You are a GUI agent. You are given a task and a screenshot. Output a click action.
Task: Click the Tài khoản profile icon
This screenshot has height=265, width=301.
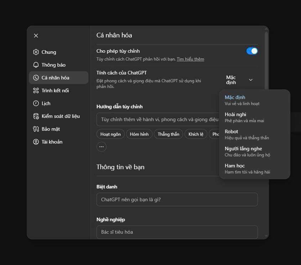pyautogui.click(x=36, y=142)
